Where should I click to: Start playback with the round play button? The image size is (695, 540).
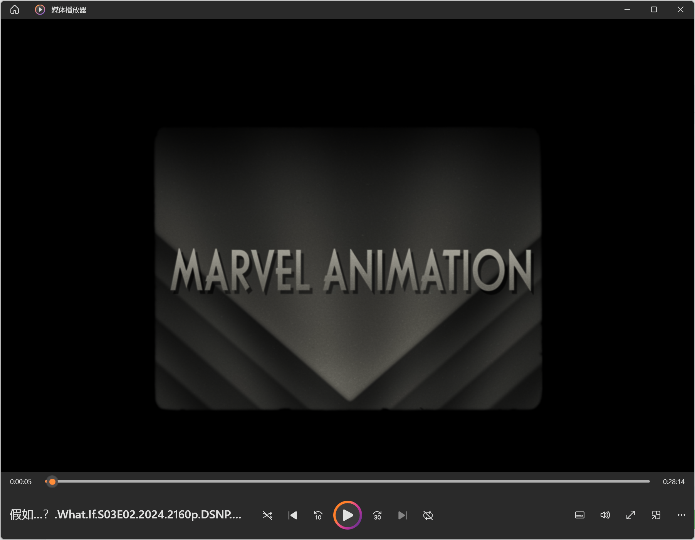coord(347,515)
